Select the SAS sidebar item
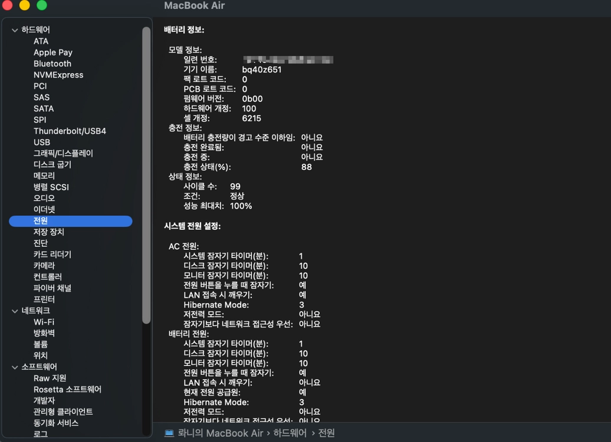611x442 pixels. click(x=41, y=97)
